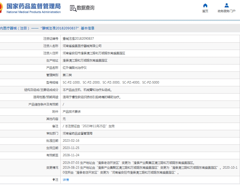Open the 政务服务门户 person icon

pos(227,5)
